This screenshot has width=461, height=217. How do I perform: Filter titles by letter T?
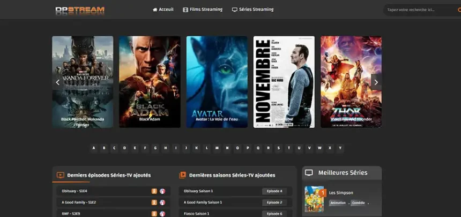point(289,148)
